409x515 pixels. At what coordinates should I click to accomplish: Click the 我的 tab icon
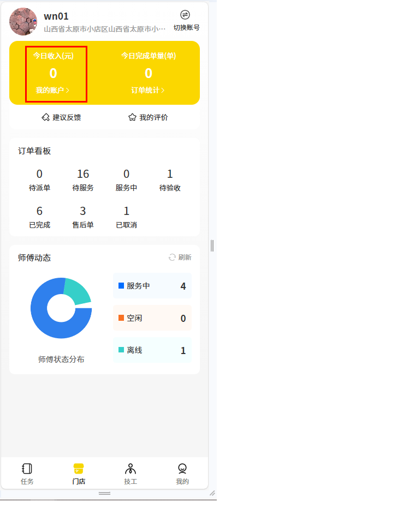point(182,469)
